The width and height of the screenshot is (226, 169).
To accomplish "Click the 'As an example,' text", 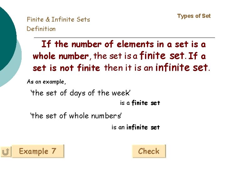I will point(46,82).
